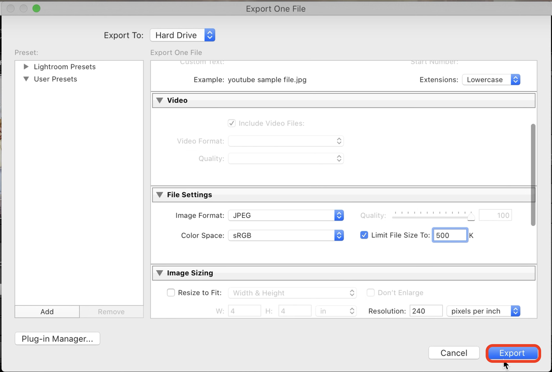Toggle the Include Video Files checkbox
This screenshot has width=552, height=372.
232,123
